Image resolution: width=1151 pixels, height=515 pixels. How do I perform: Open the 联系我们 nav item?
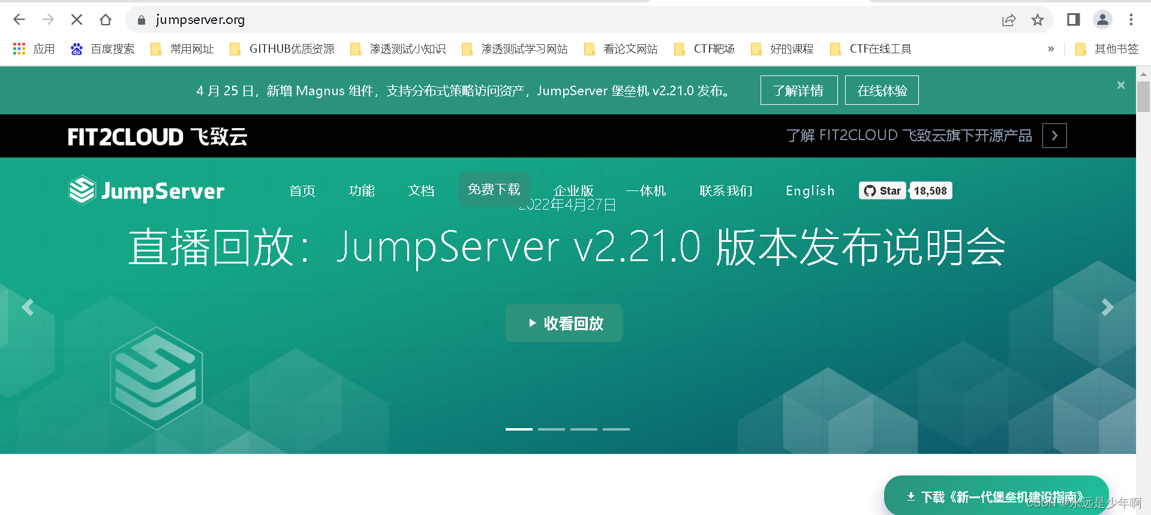(726, 190)
